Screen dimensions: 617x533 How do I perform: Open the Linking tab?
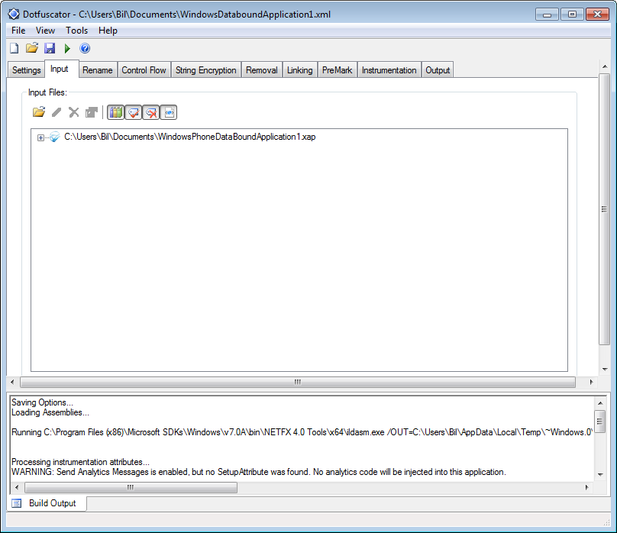[x=300, y=70]
